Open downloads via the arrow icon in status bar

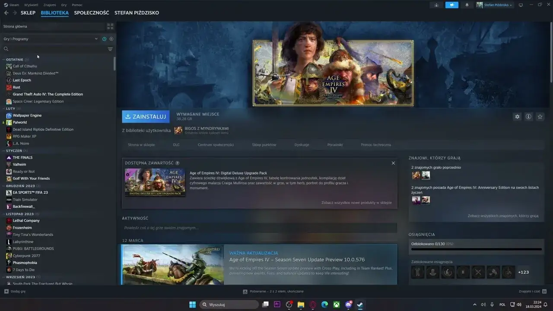pos(245,292)
